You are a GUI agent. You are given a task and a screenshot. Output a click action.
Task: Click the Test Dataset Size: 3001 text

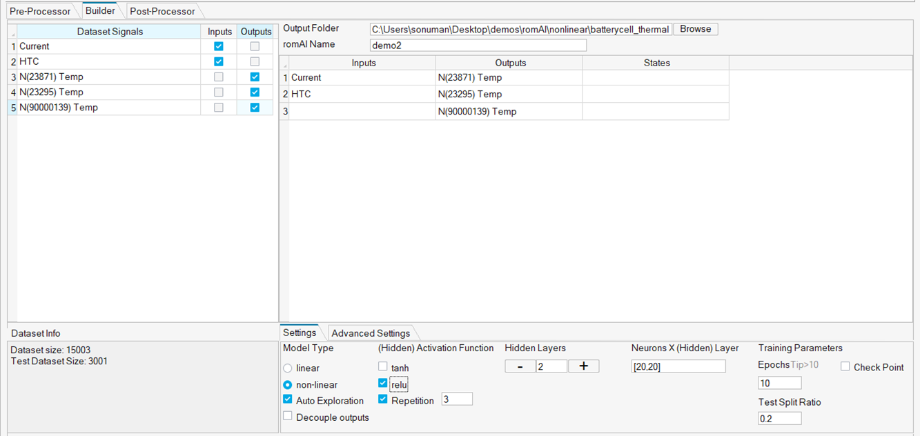[59, 361]
